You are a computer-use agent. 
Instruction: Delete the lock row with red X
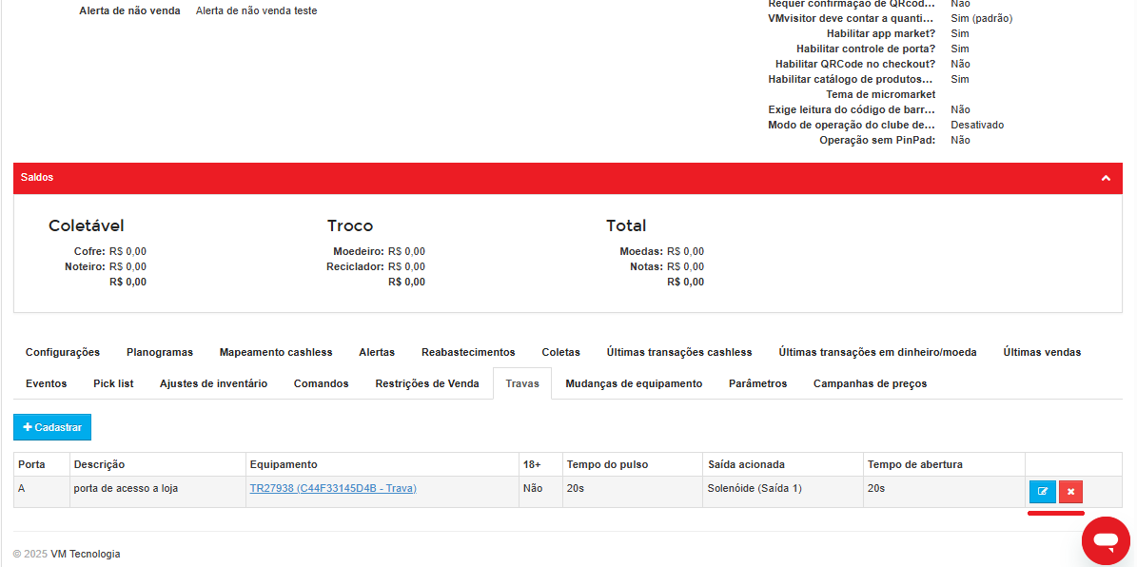coord(1070,492)
